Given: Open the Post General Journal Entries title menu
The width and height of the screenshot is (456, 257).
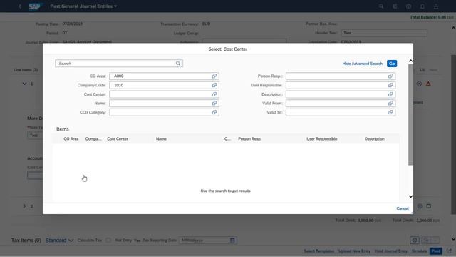Looking at the screenshot, I should point(83,6).
